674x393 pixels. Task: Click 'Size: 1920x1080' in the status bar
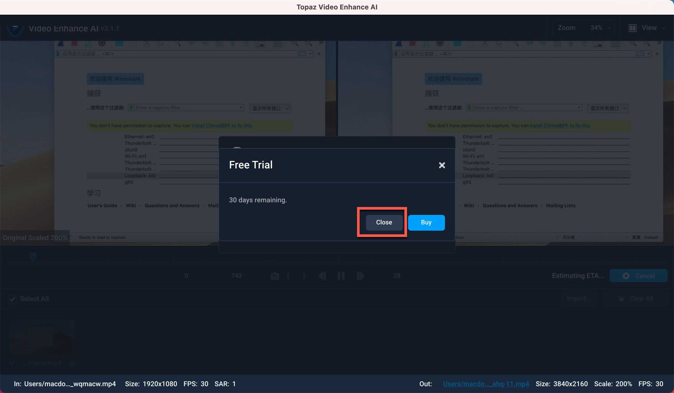pyautogui.click(x=151, y=384)
